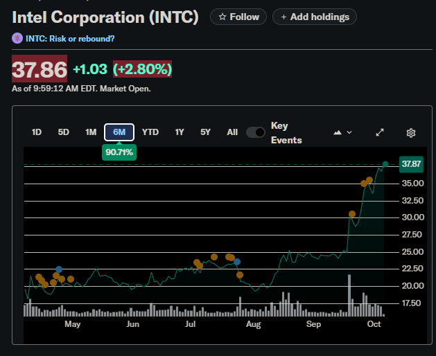
Task: Click the purple icon beside INTC: Risk or rebound
Action: click(x=17, y=38)
